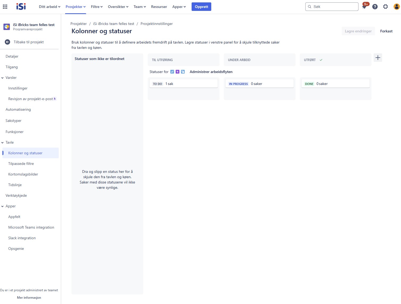Open the help icon in the top bar
The height and width of the screenshot is (304, 401).
coord(375,7)
